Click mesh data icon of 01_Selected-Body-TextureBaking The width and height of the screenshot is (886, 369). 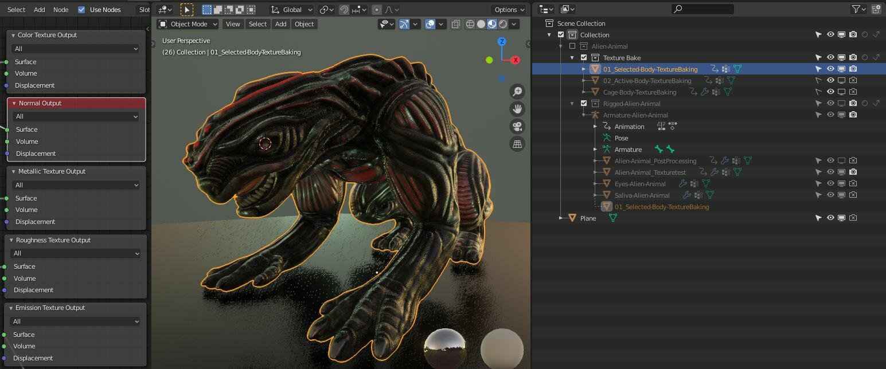tap(737, 69)
